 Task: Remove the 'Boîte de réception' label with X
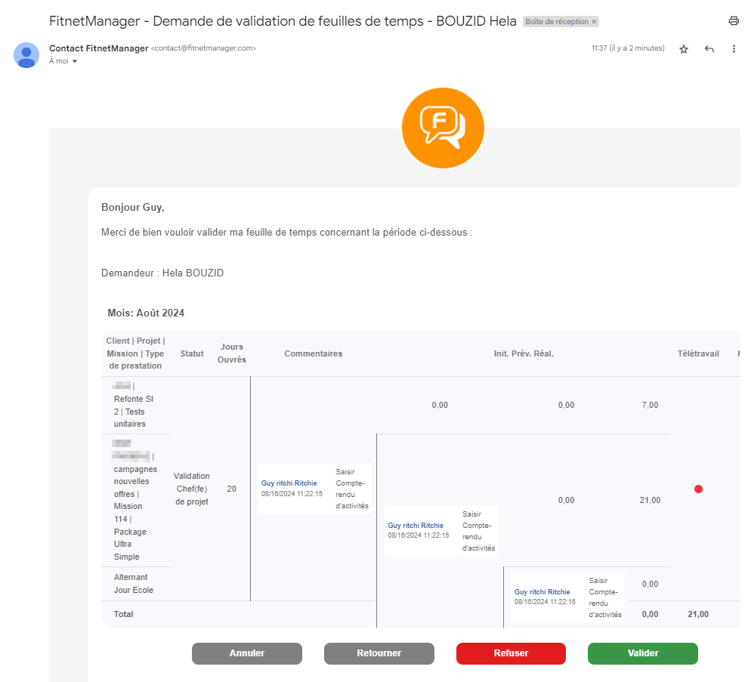point(594,22)
